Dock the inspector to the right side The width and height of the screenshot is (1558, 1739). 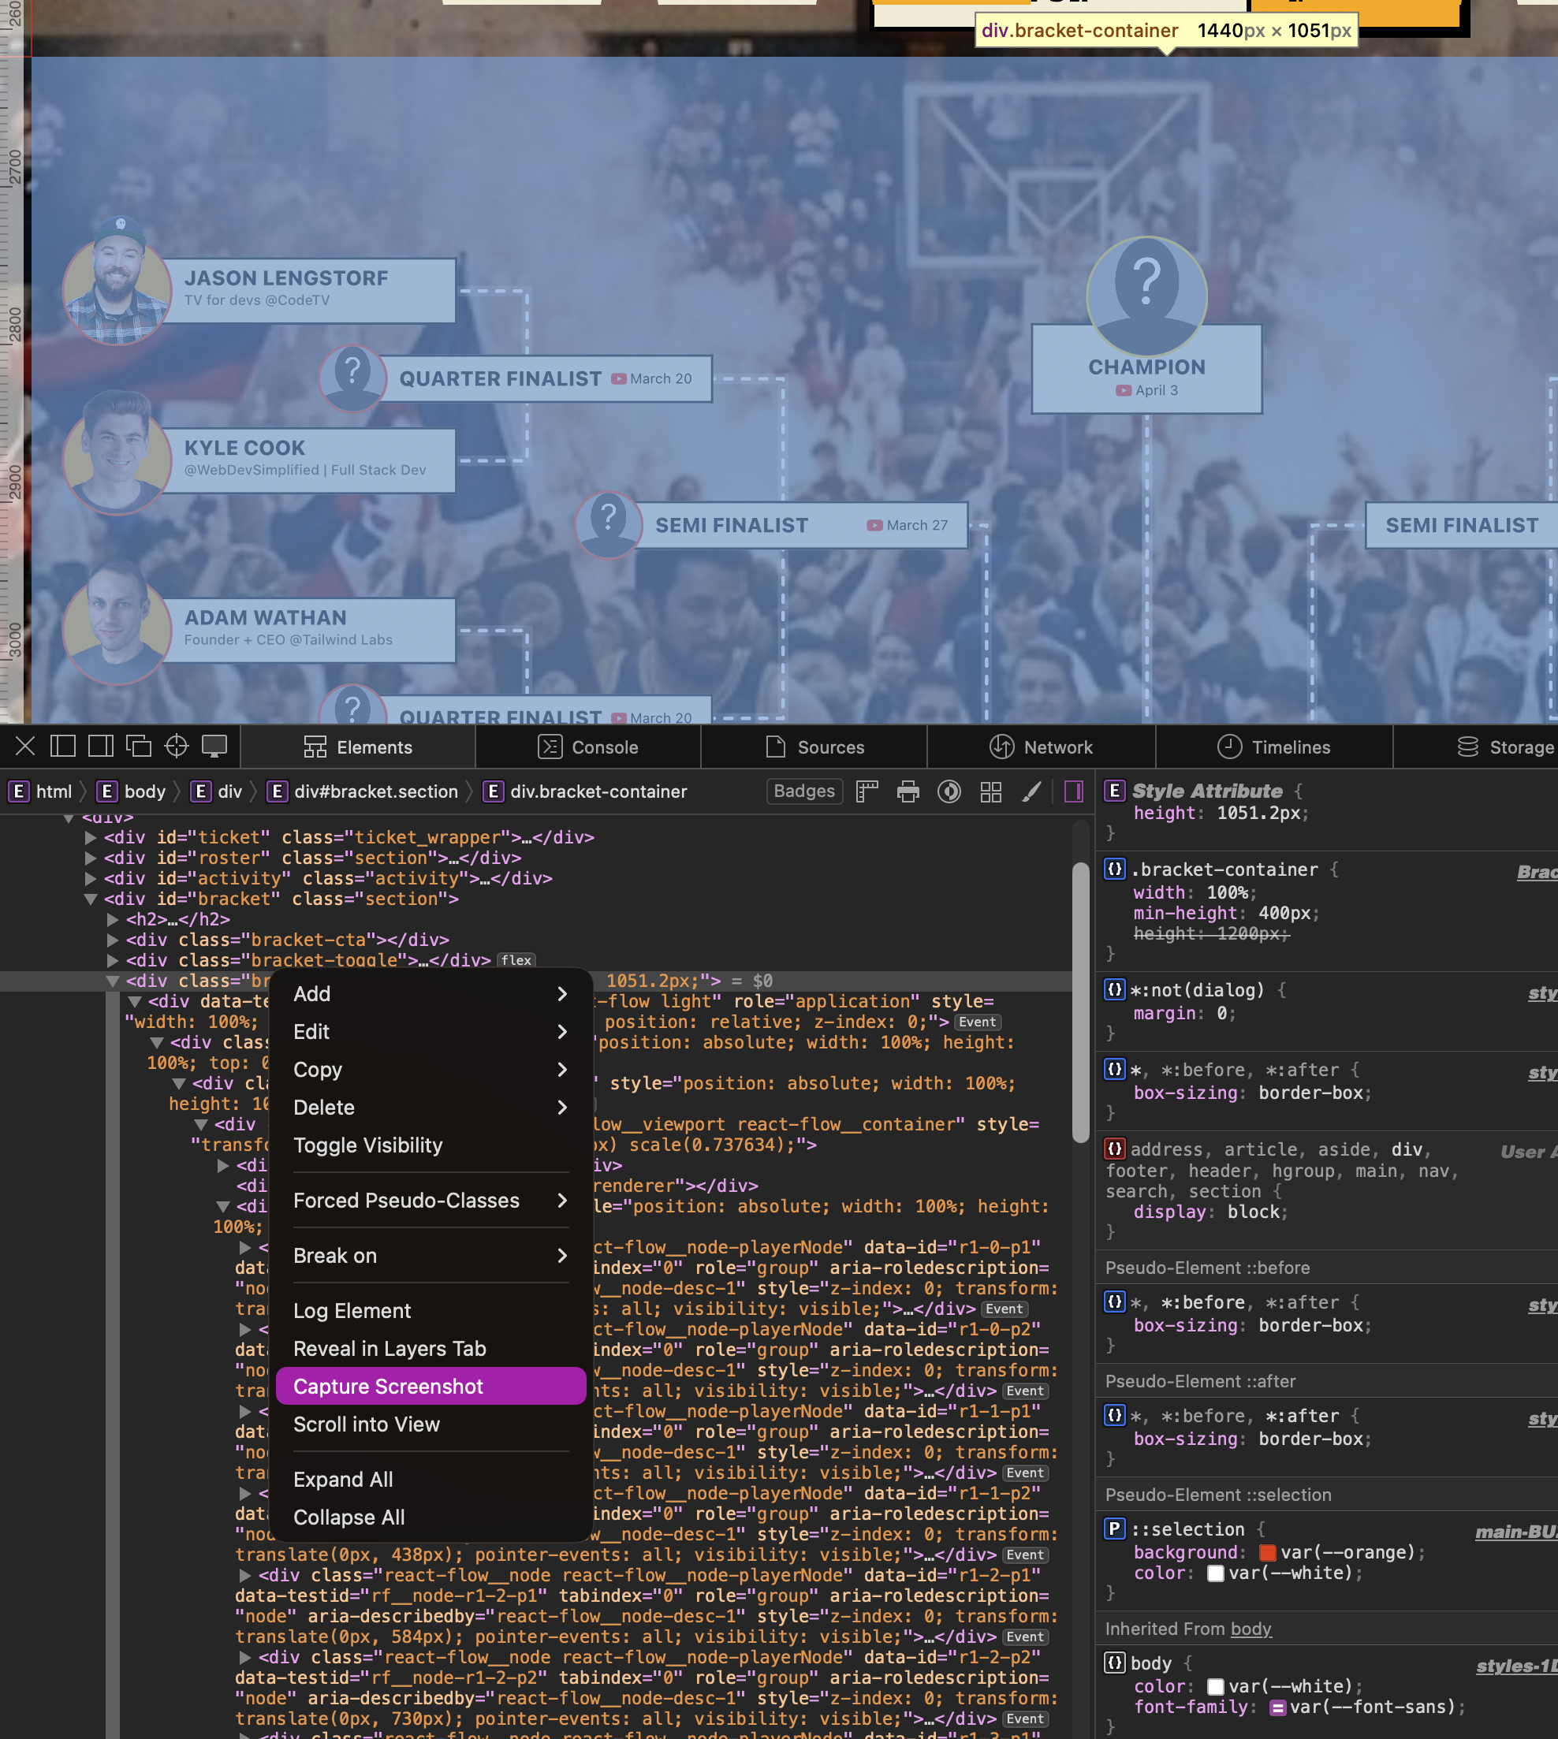100,746
